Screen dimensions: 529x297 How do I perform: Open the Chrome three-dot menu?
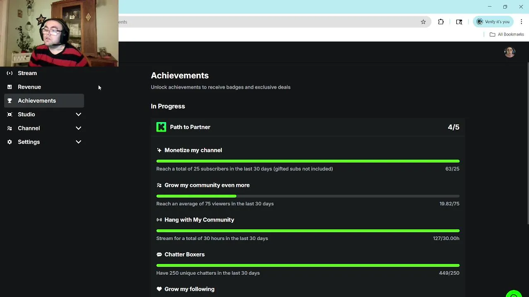(522, 22)
